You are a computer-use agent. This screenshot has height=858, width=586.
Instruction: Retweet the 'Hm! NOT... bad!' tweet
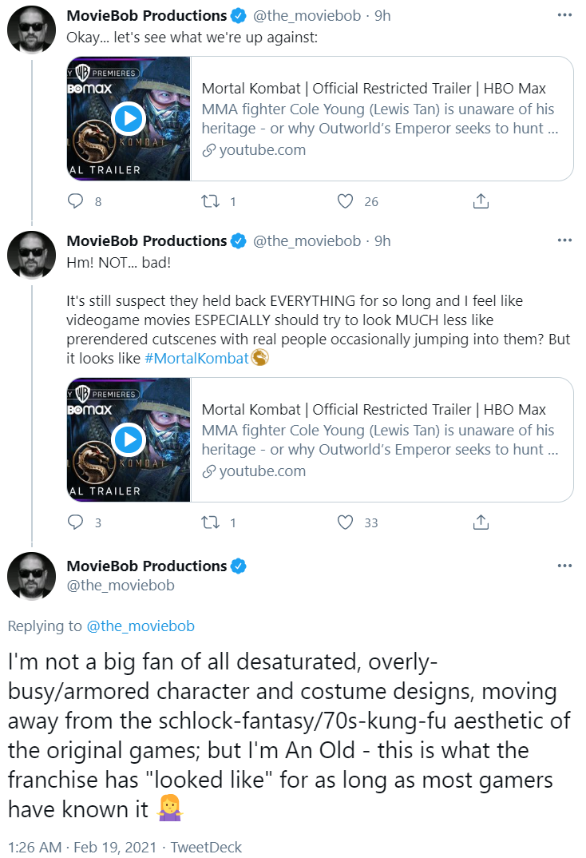pos(211,522)
